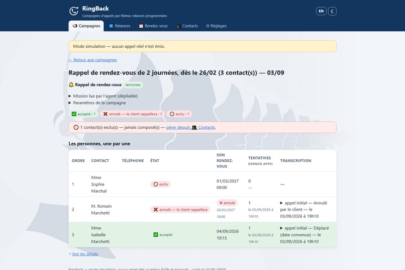Click annulé — le client rappellera badge in row 2
The width and height of the screenshot is (405, 270).
pos(180,210)
